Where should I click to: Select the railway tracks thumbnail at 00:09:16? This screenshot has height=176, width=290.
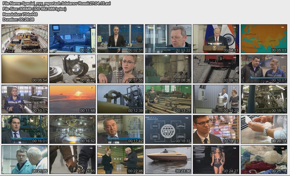216,69
